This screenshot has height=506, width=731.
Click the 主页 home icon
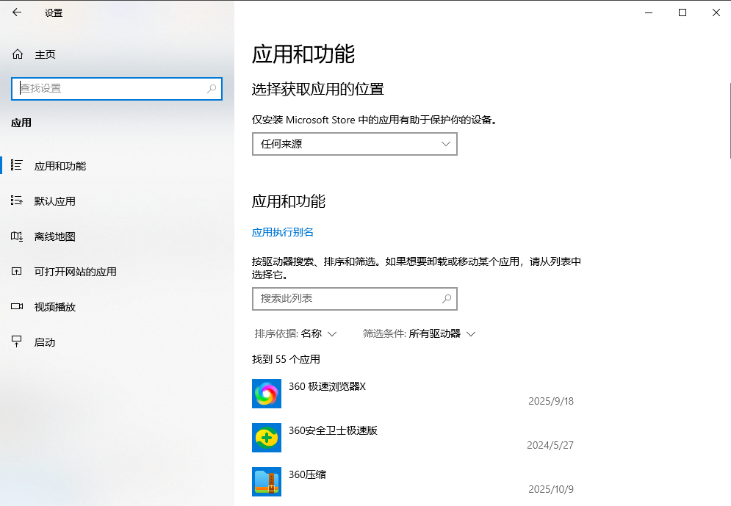[16, 54]
